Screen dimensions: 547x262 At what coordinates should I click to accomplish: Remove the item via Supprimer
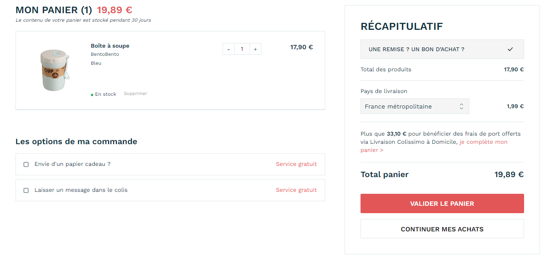pos(136,94)
